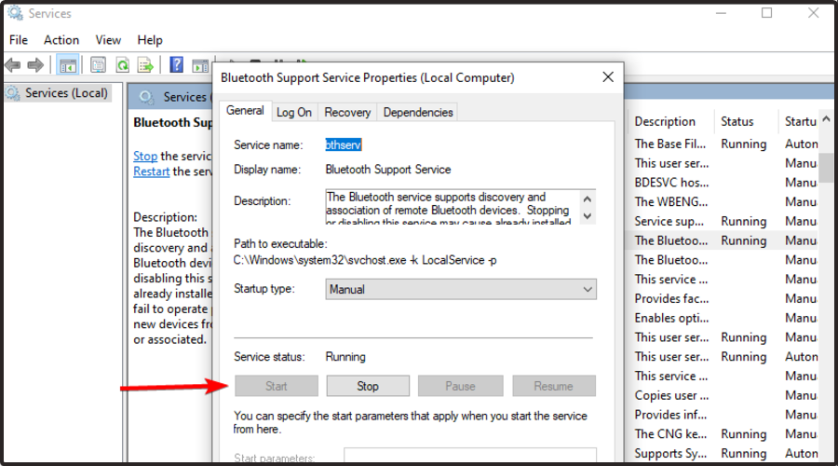838x466 pixels.
Task: Switch to the Recovery tab
Action: point(347,113)
